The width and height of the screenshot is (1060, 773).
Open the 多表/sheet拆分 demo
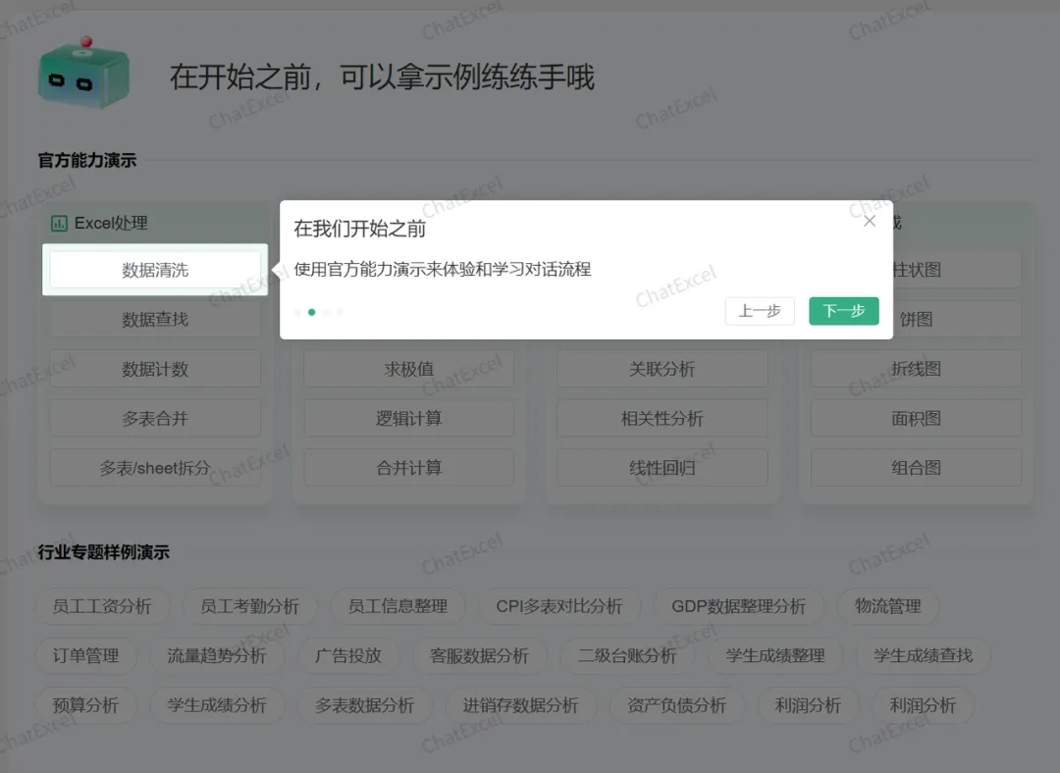(x=155, y=468)
